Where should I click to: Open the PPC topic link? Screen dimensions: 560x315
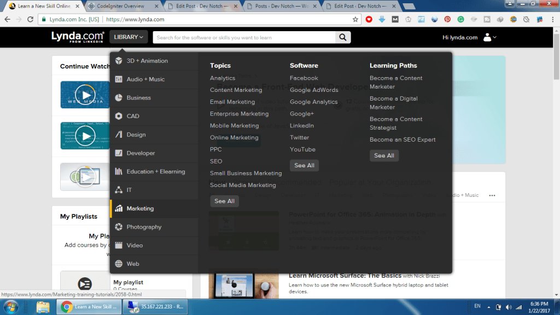pyautogui.click(x=215, y=149)
